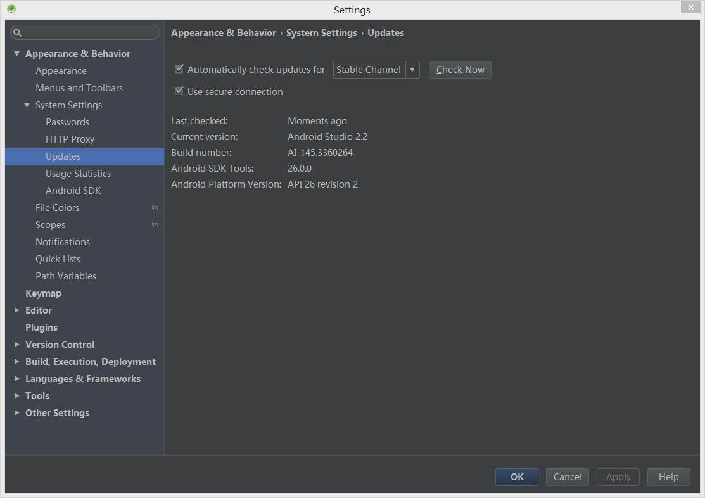Open Menus and Toolbars settings

point(79,87)
